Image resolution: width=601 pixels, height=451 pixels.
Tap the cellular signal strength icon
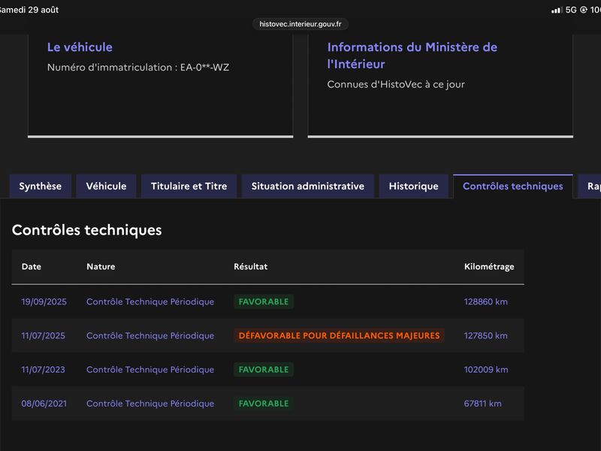point(557,10)
